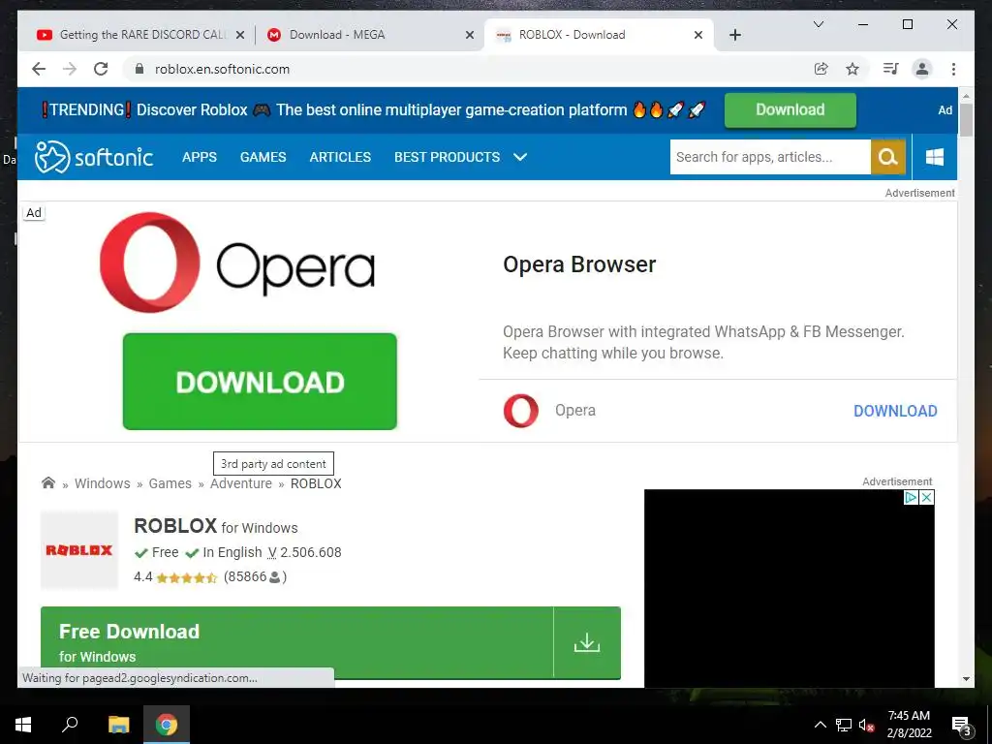Share this page using the share icon
The height and width of the screenshot is (744, 992).
(821, 69)
